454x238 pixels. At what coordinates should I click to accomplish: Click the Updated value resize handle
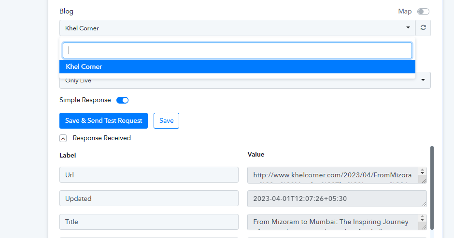click(424, 204)
